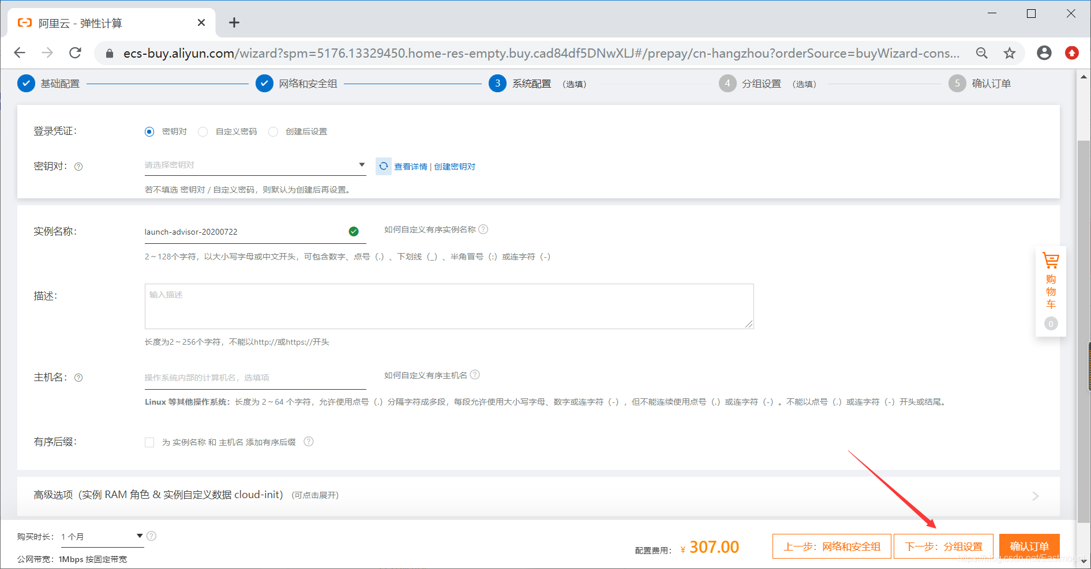Enable 为实例名称和主机名添加有序后缀

tap(149, 442)
